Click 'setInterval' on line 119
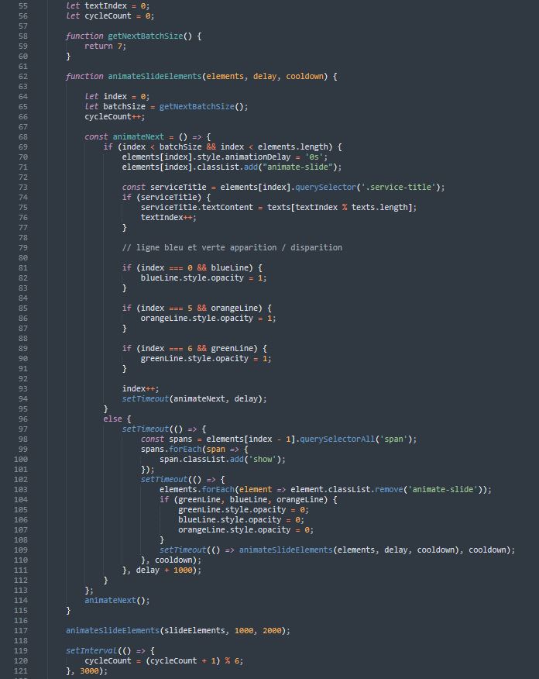 [91, 650]
